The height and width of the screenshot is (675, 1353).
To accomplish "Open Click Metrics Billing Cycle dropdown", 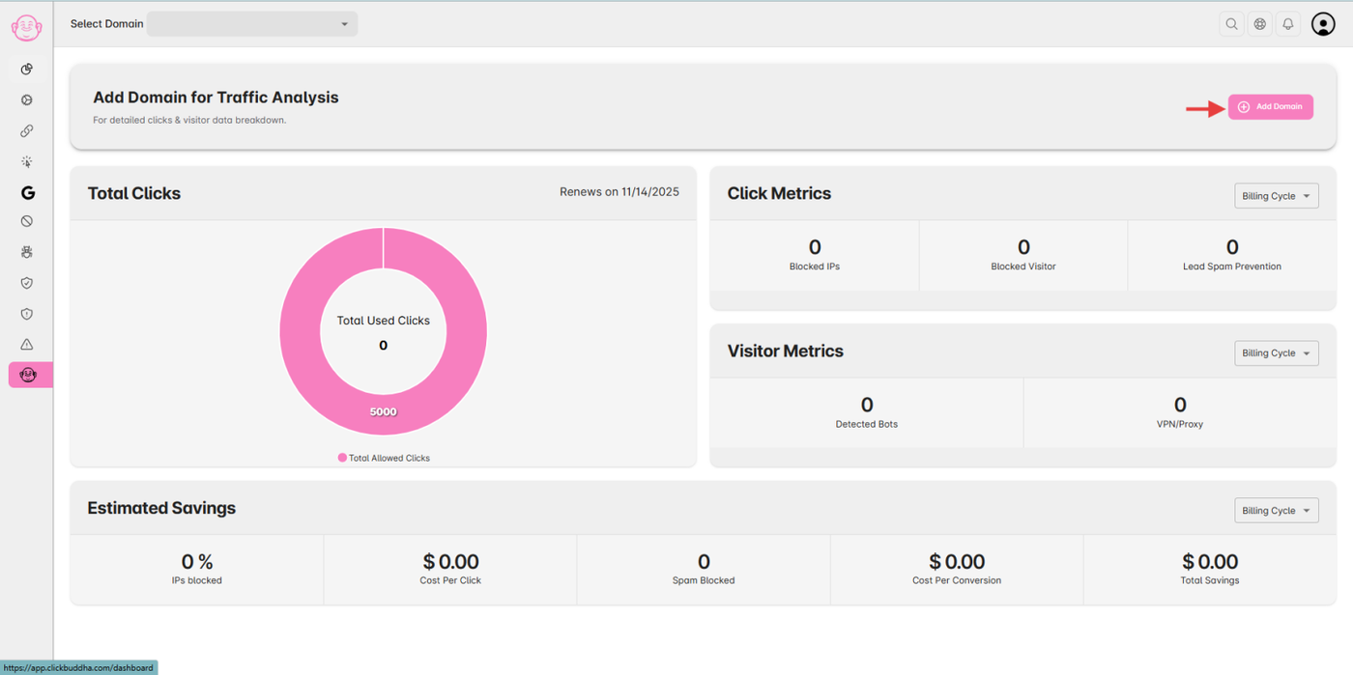I will click(1277, 196).
